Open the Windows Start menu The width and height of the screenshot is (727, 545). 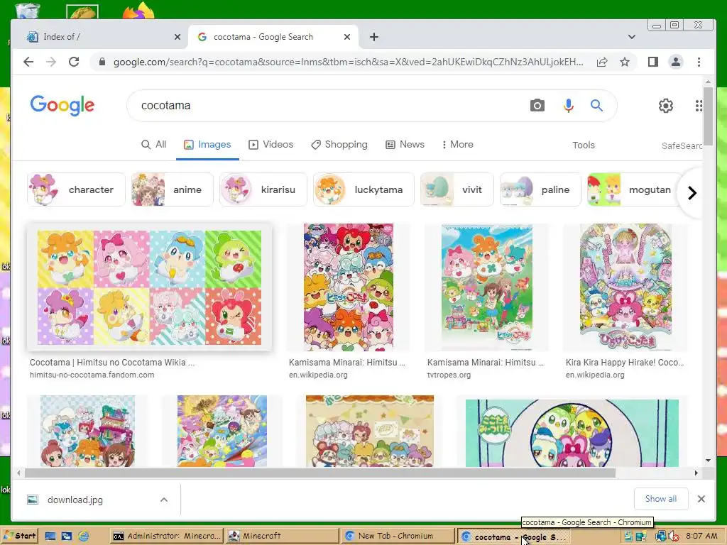(x=19, y=536)
